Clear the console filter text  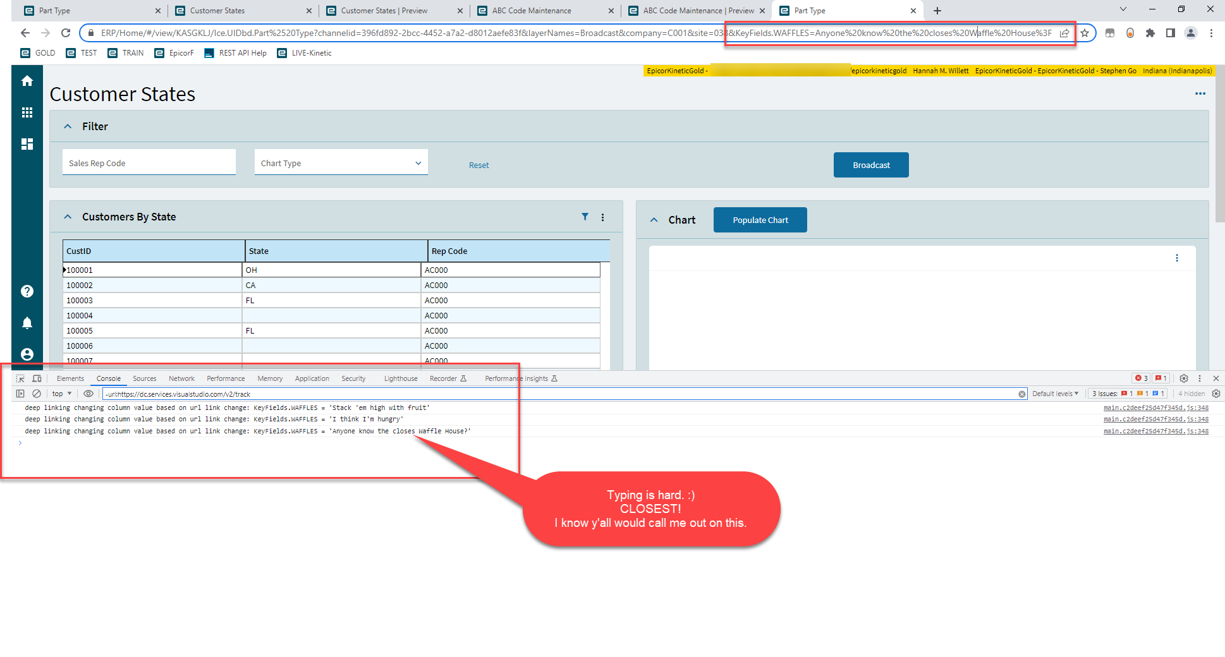tap(1022, 394)
